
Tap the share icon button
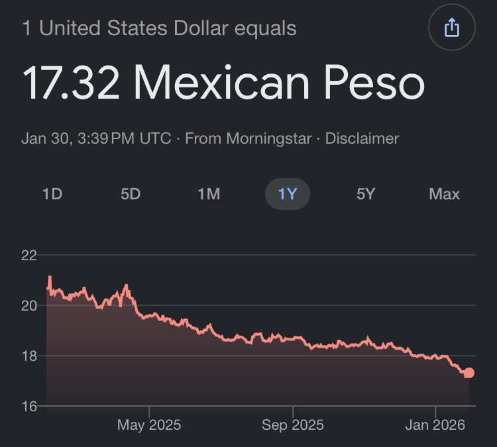452,28
